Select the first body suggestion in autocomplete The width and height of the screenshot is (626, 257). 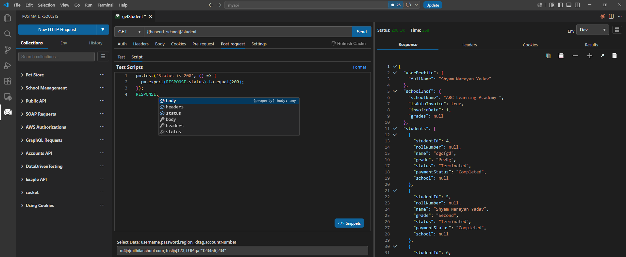point(229,101)
